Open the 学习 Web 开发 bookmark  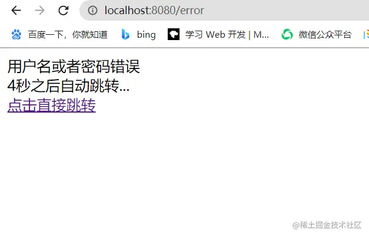227,35
